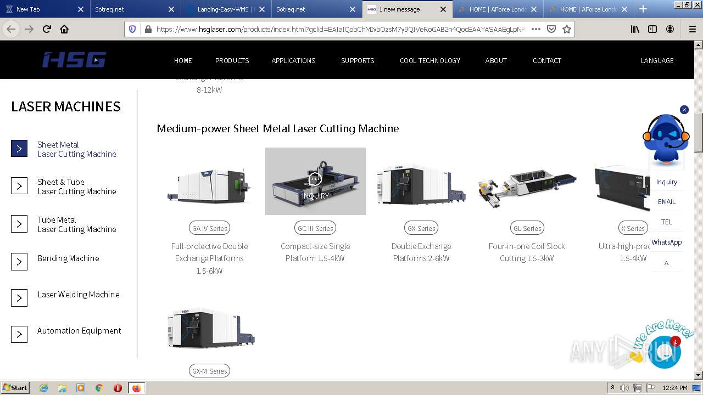Click the volume icon in system tray

click(624, 388)
